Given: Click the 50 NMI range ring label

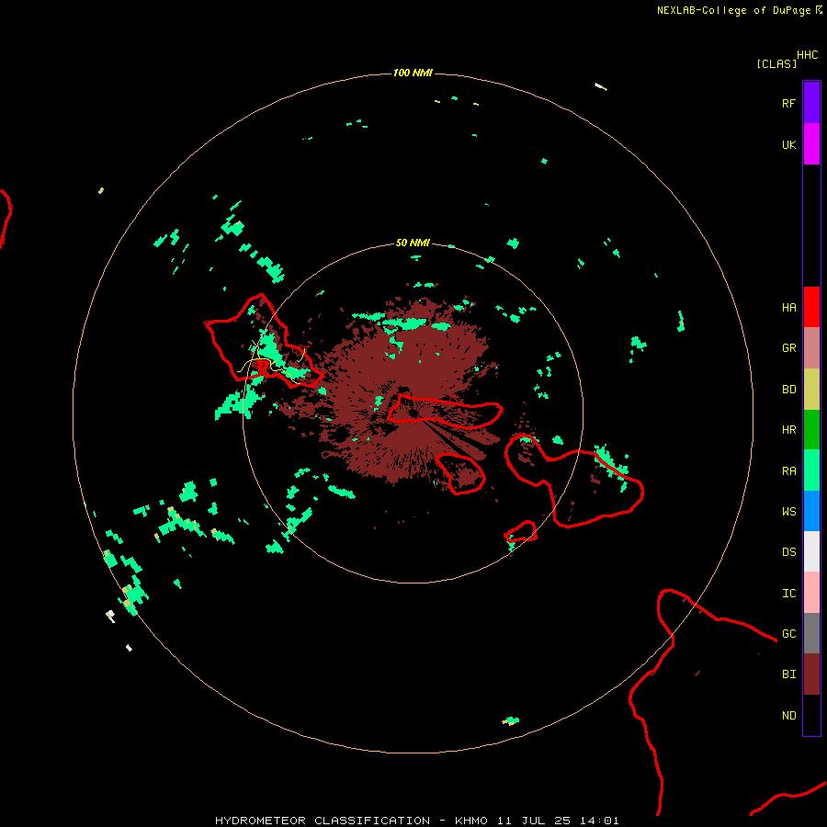Looking at the screenshot, I should 413,243.
